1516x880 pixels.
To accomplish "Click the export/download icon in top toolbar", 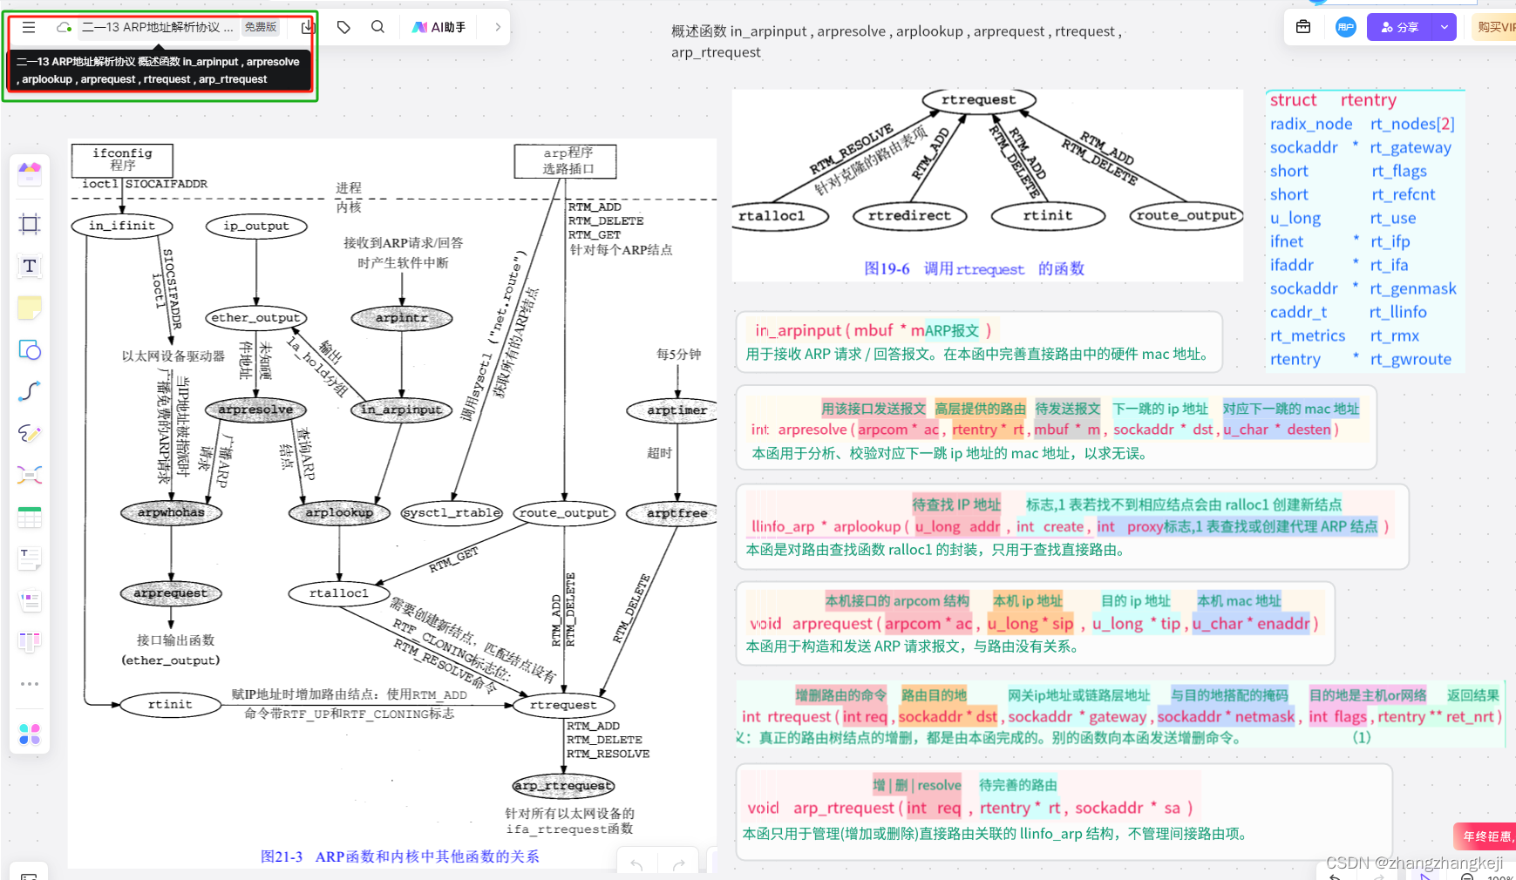I will tap(308, 28).
